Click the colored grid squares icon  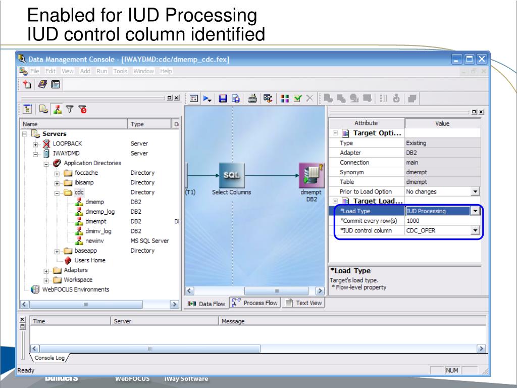click(285, 99)
